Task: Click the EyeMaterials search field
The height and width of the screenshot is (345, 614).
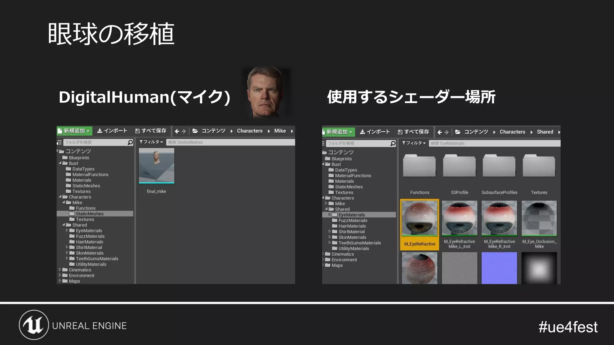Action: click(x=495, y=143)
